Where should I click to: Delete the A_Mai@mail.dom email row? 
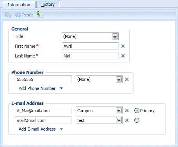coord(127,111)
